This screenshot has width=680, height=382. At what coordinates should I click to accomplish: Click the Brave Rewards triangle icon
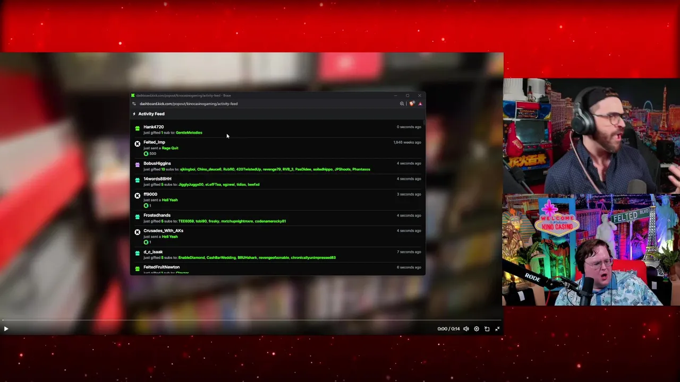click(420, 104)
